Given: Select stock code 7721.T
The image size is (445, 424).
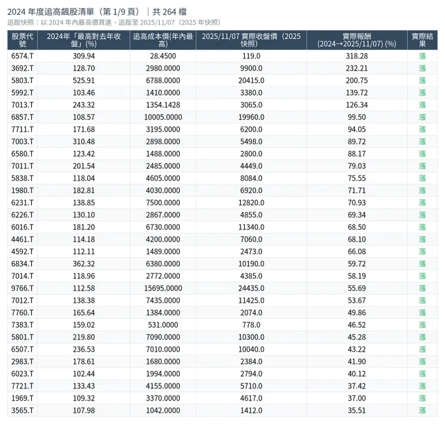Looking at the screenshot, I should 22,386.
